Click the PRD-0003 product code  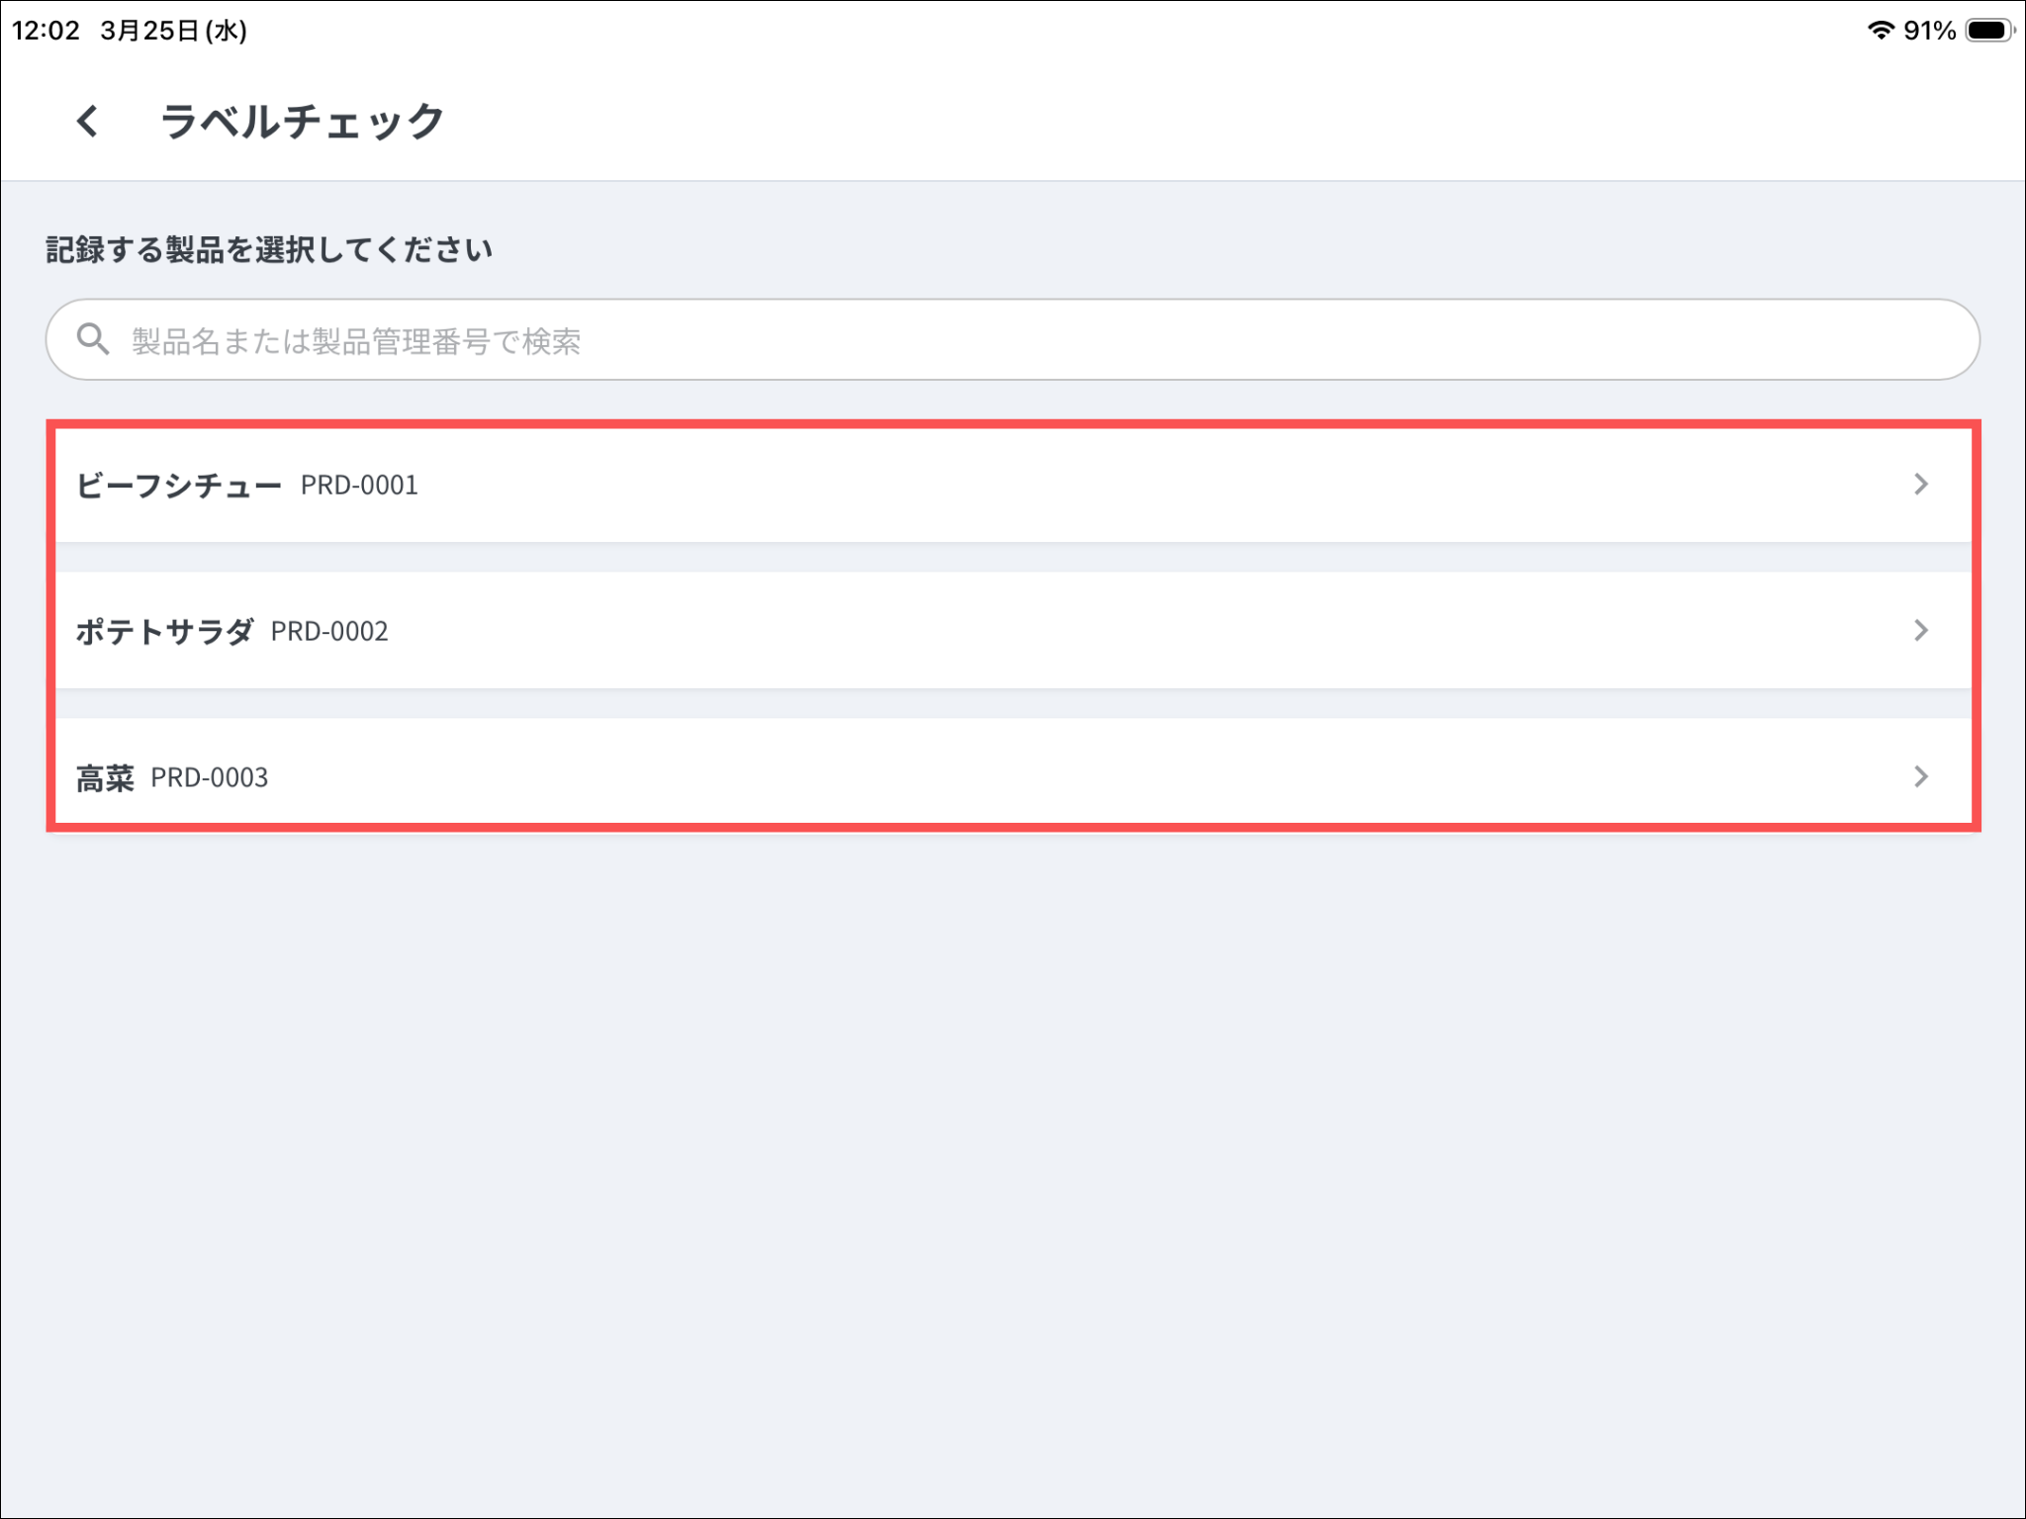pyautogui.click(x=209, y=778)
